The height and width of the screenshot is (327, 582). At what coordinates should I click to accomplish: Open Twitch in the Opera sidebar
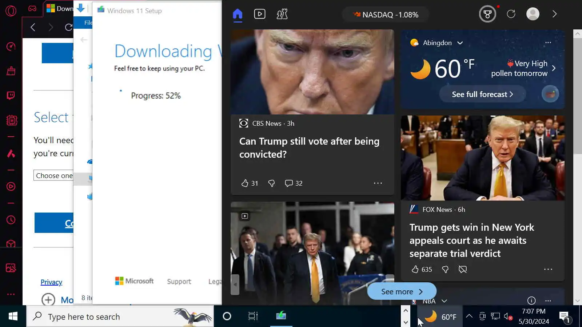point(11,96)
